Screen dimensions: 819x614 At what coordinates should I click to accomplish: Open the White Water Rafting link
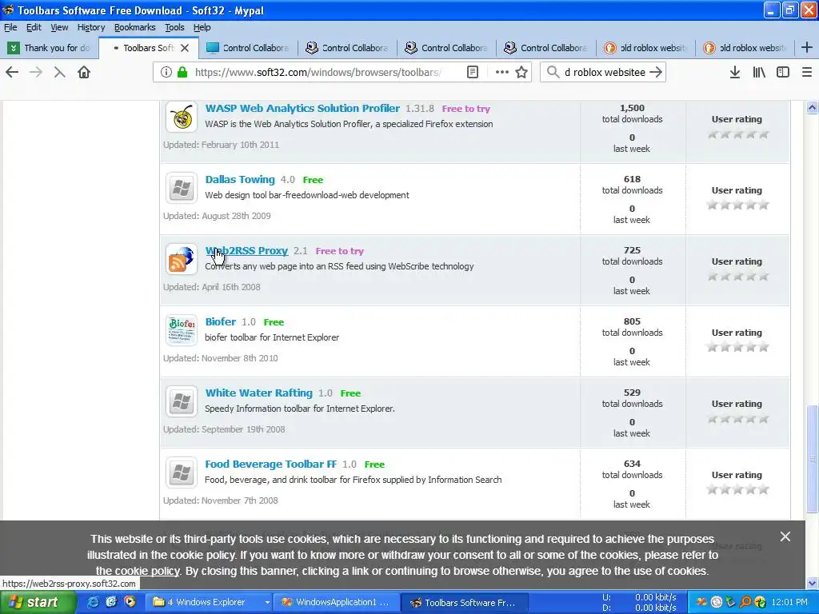[258, 393]
